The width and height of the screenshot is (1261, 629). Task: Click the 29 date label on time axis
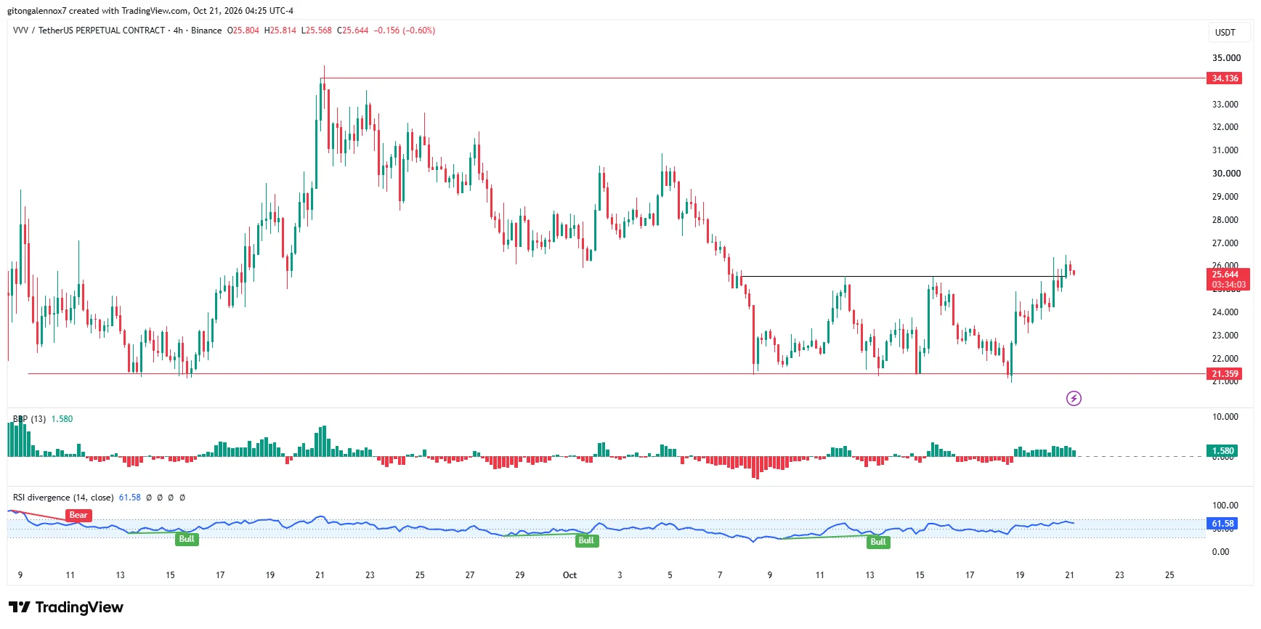pyautogui.click(x=520, y=575)
